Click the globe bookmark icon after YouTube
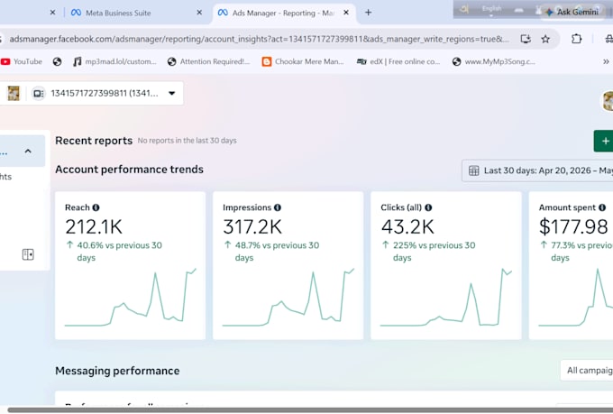 pos(57,61)
